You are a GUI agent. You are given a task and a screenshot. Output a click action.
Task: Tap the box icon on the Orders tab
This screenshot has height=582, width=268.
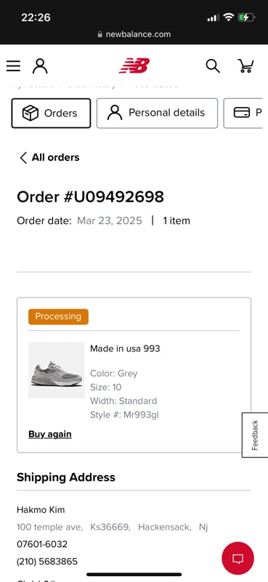31,113
